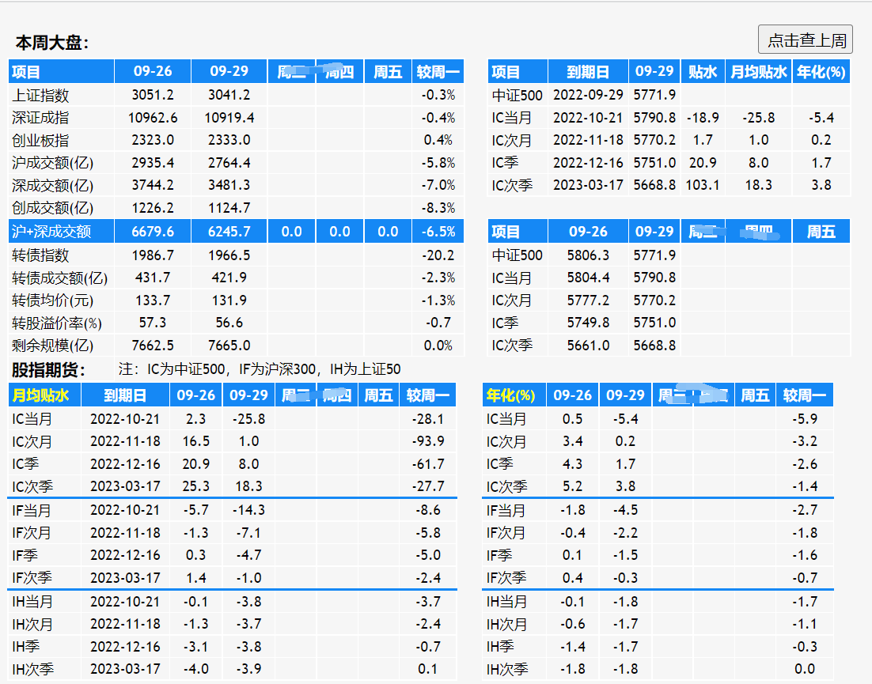The image size is (872, 684).
Task: Click the 6679.6 total in highlighted row
Action: [x=153, y=232]
